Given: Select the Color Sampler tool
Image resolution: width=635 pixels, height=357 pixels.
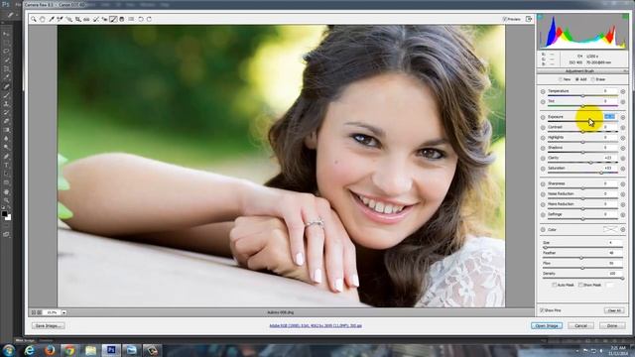Looking at the screenshot, I should 60,19.
